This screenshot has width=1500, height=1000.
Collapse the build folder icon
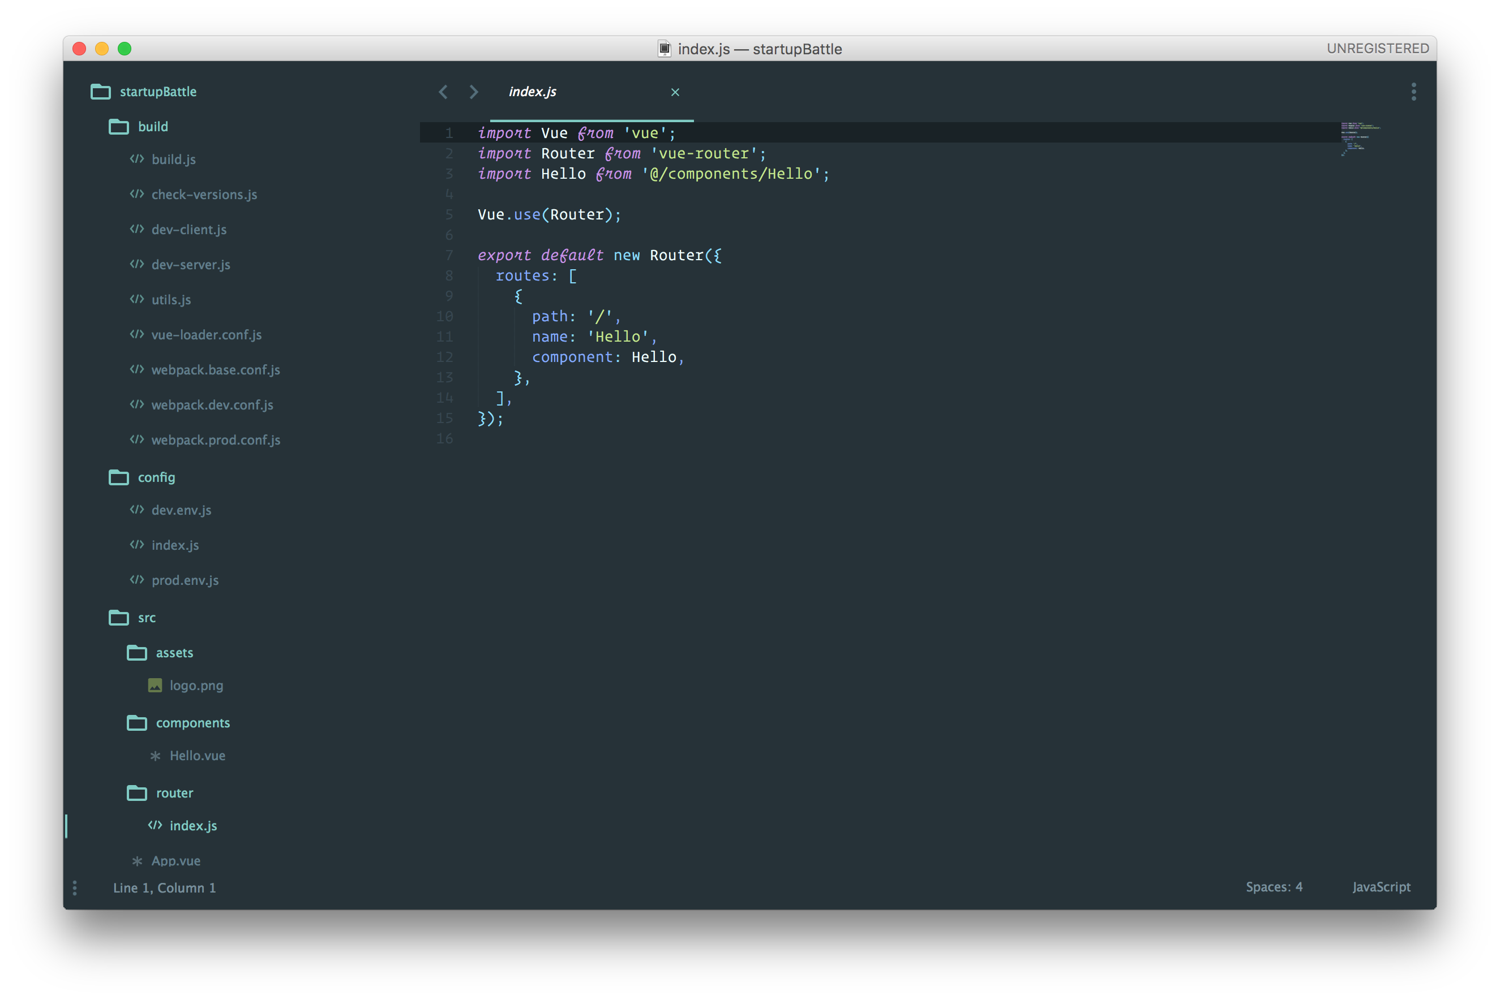coord(119,127)
